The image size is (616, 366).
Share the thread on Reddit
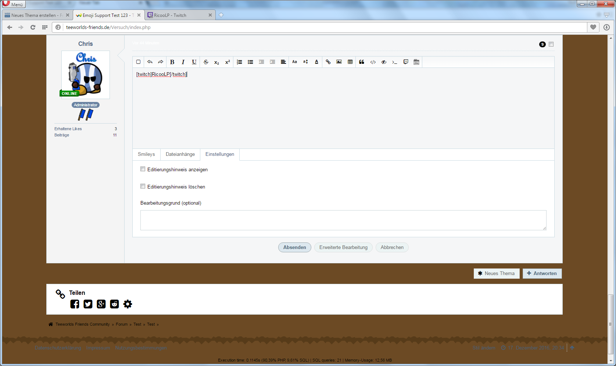click(x=114, y=304)
